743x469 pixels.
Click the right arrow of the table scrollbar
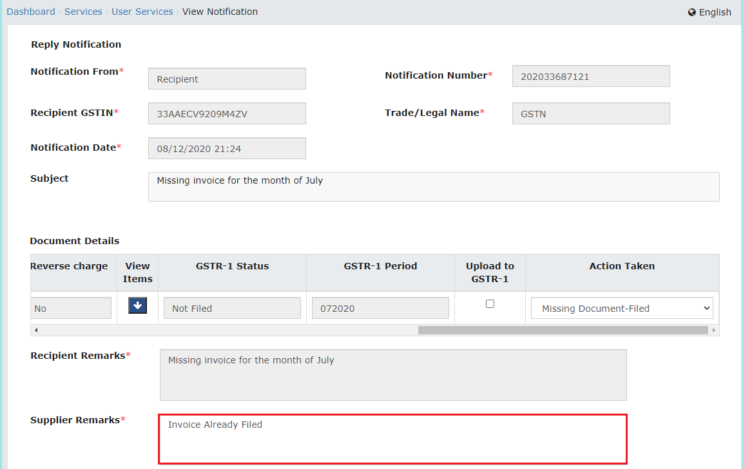point(714,329)
